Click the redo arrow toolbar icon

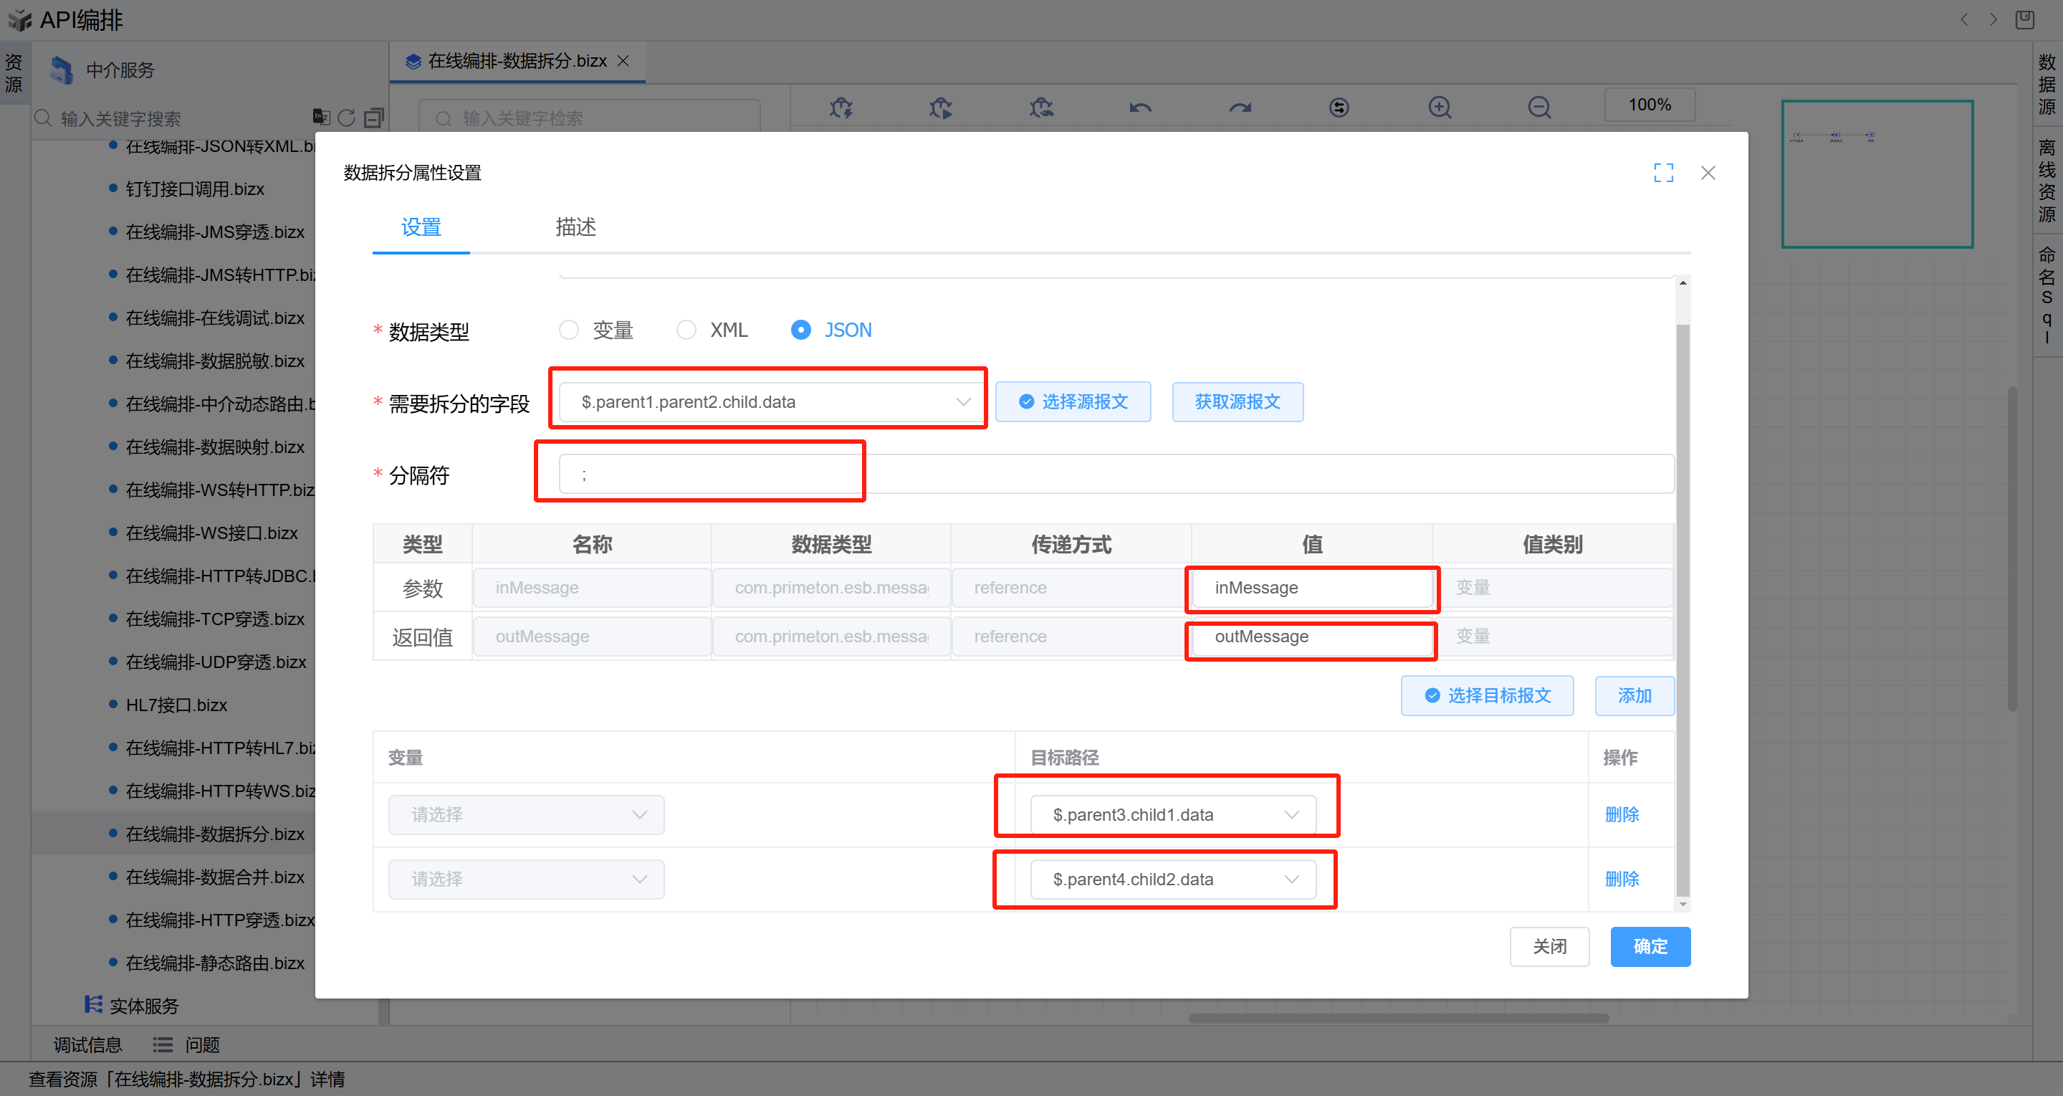(x=1240, y=108)
